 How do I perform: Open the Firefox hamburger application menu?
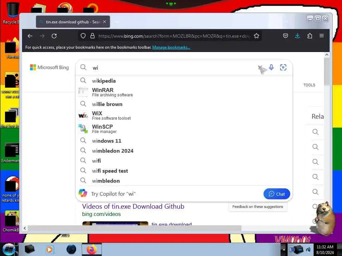tap(322, 36)
